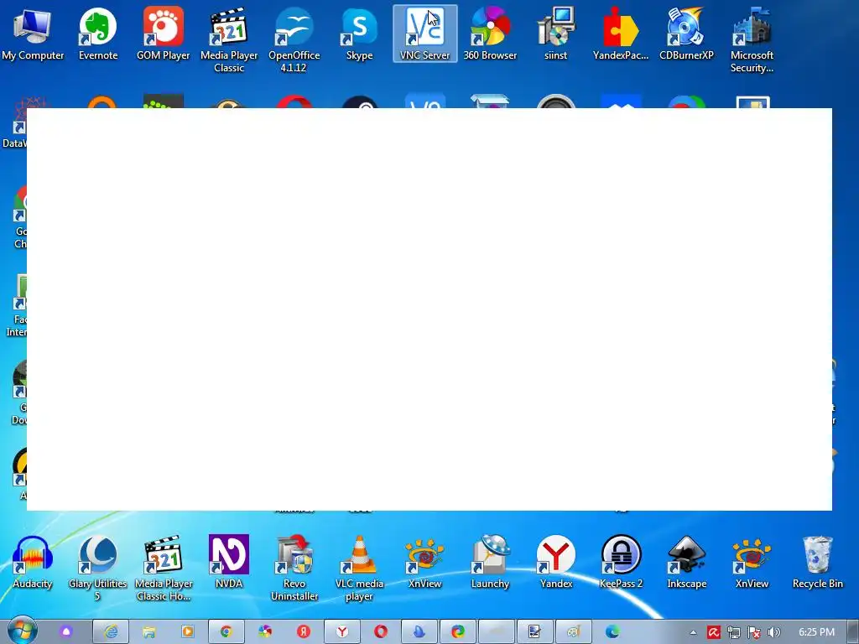Viewport: 859px width, 644px height.
Task: Launch Internet Explorer from the taskbar
Action: point(111,632)
